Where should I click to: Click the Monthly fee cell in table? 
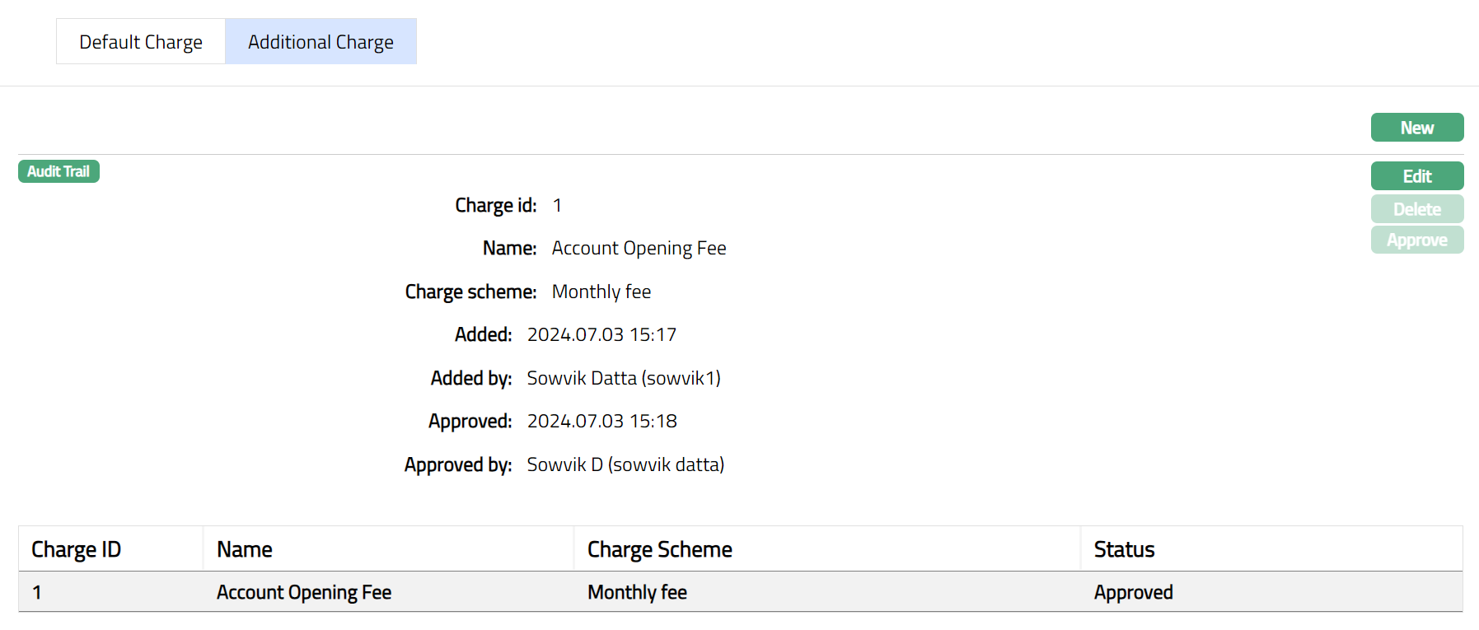pos(637,592)
